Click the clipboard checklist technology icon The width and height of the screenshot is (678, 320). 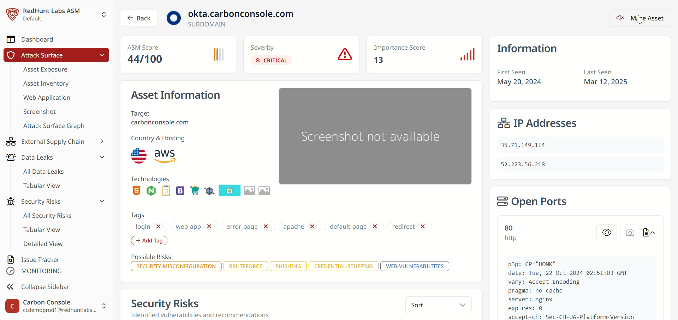coord(166,191)
